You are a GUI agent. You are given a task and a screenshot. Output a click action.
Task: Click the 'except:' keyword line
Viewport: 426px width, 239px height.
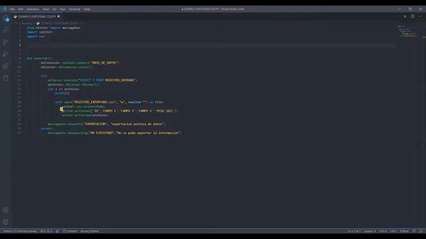[47, 128]
